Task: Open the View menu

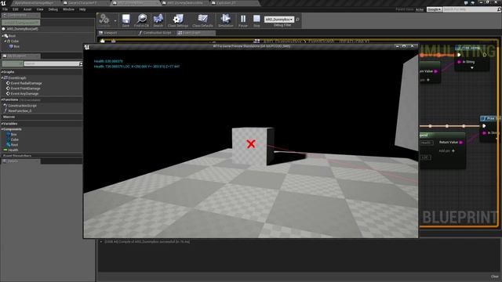Action: pyautogui.click(x=40, y=9)
